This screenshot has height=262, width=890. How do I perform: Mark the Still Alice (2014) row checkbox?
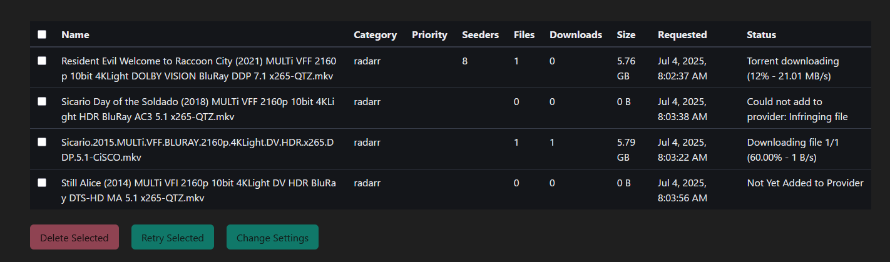tap(42, 183)
